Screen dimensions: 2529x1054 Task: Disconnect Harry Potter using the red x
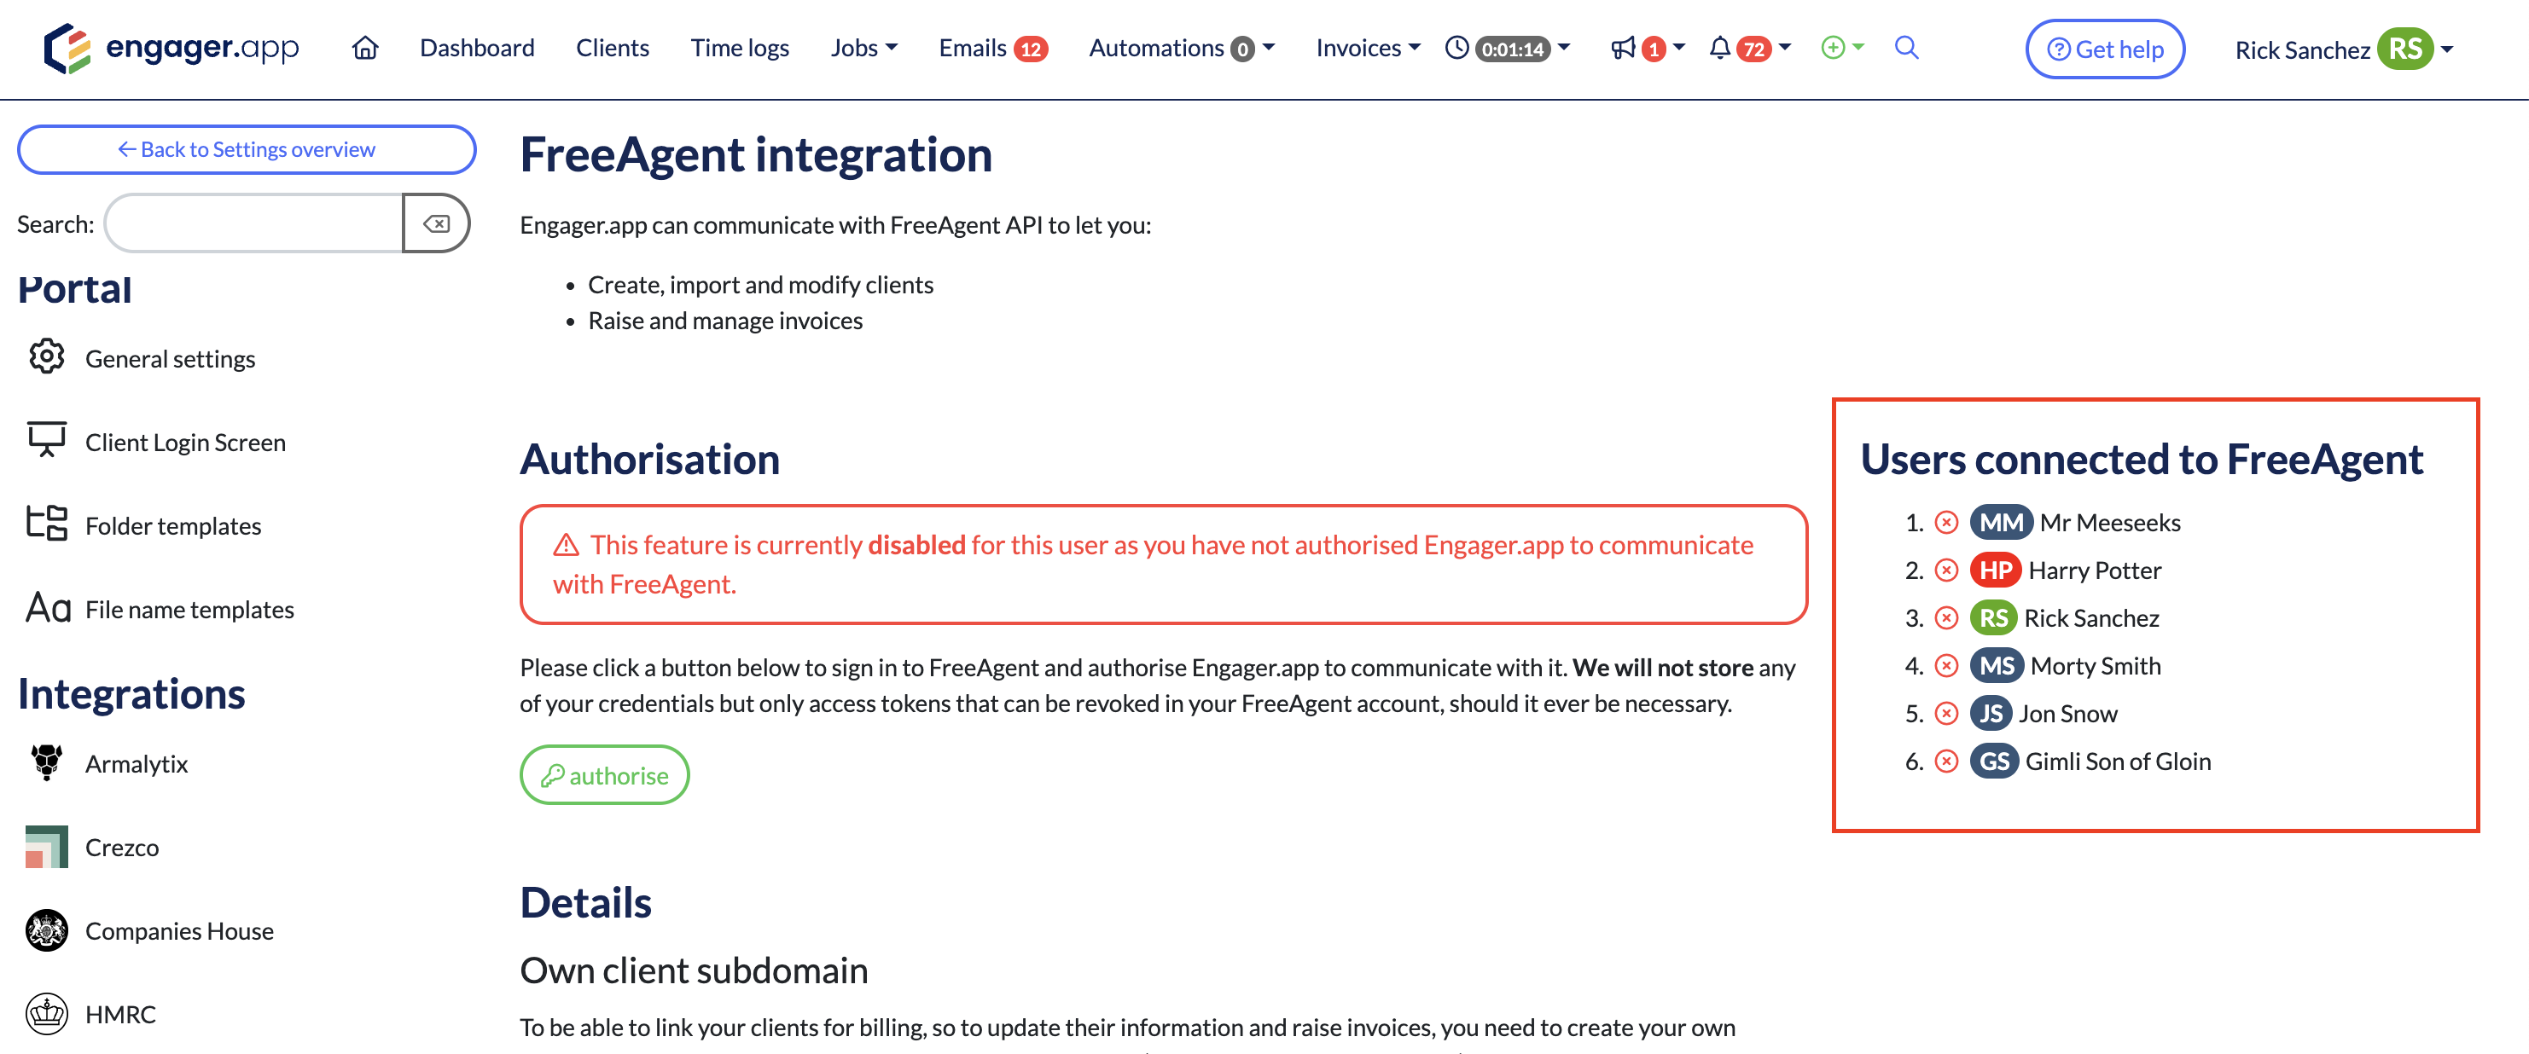(x=1945, y=569)
